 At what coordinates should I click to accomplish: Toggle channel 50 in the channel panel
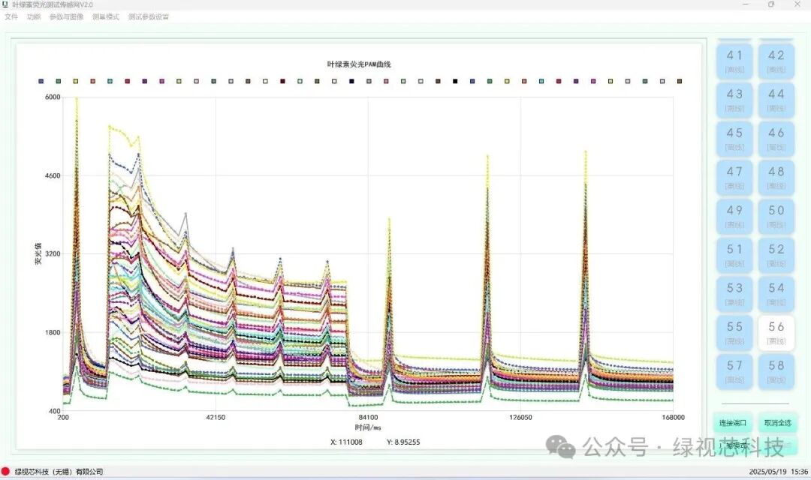coord(777,216)
